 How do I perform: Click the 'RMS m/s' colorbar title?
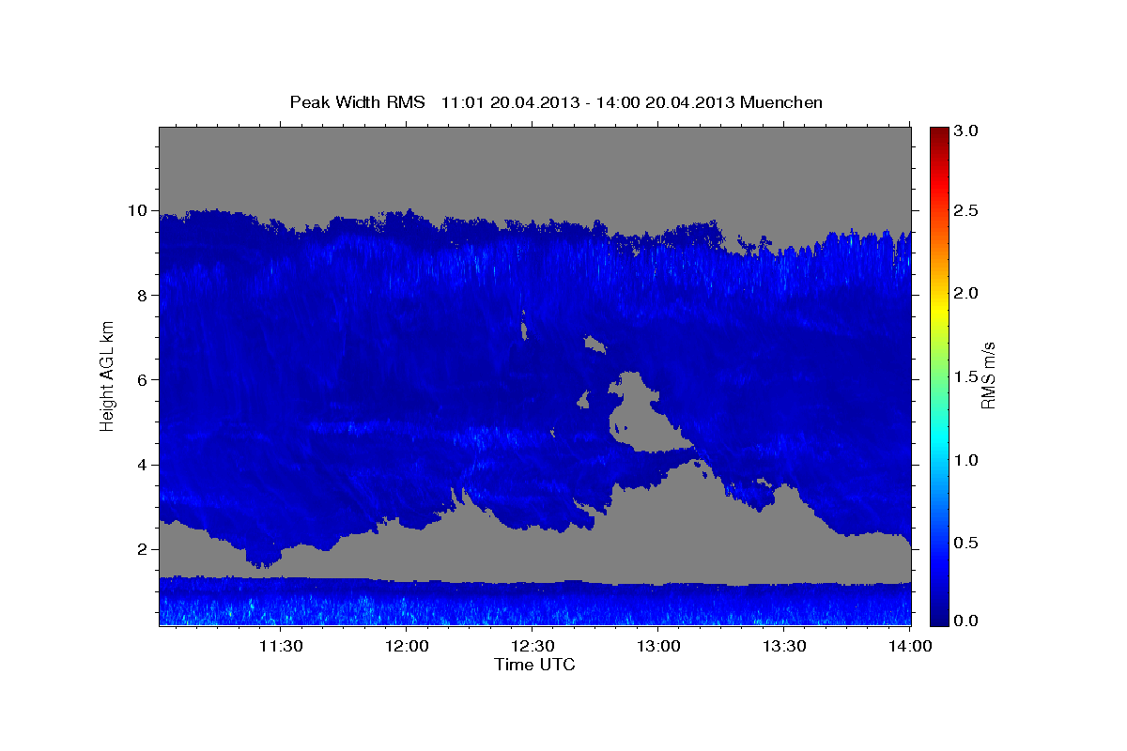988,376
